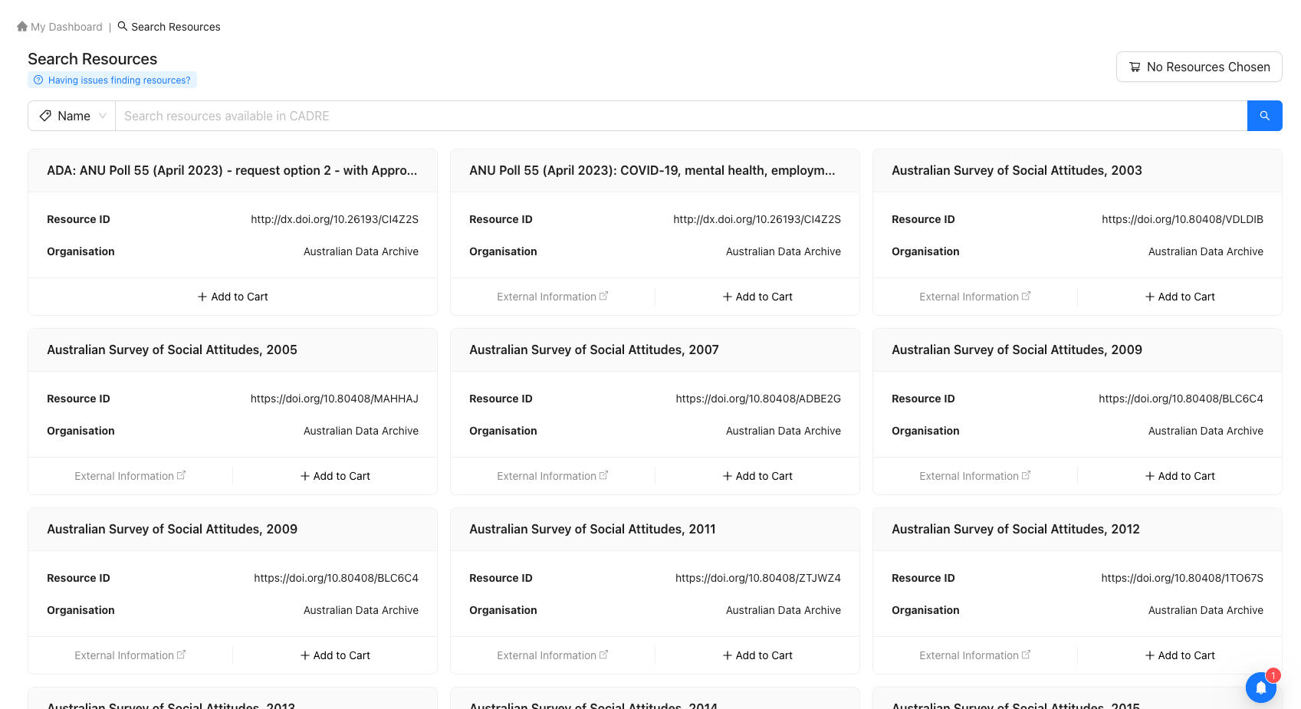Click the blue search magnifier button
1301x709 pixels.
click(1264, 116)
